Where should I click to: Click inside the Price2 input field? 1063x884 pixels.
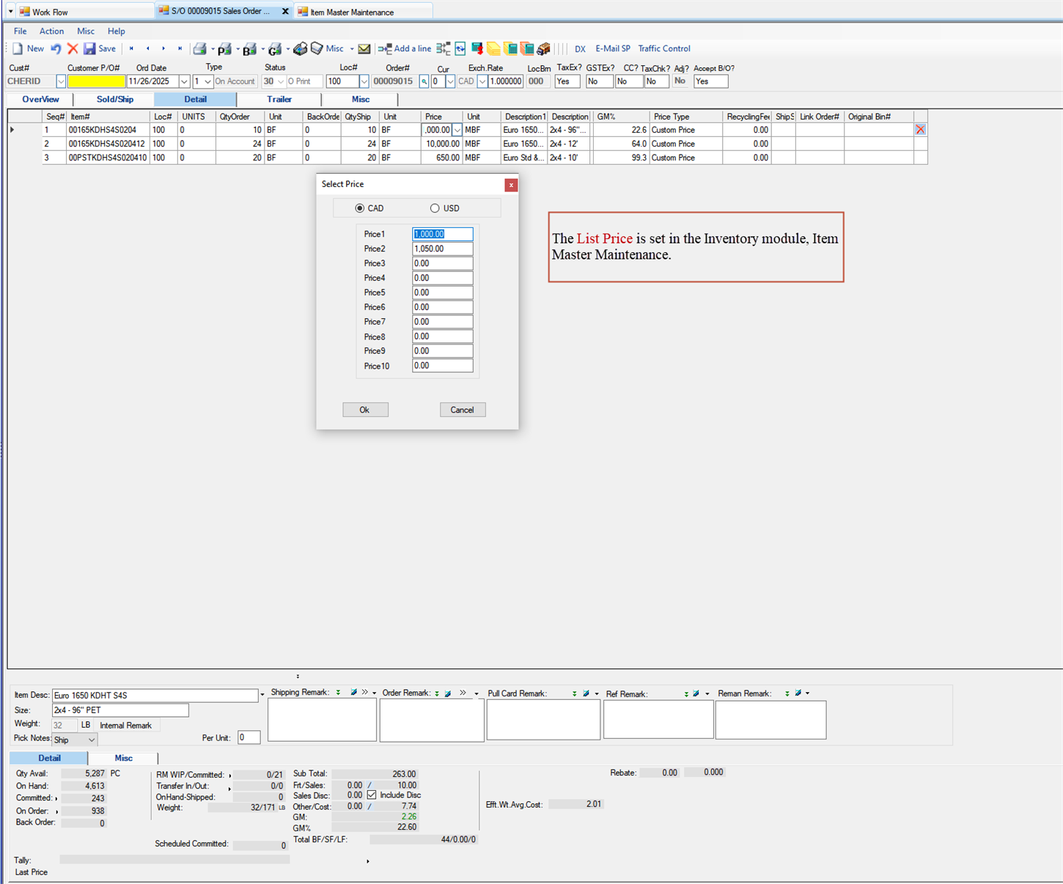click(x=441, y=248)
